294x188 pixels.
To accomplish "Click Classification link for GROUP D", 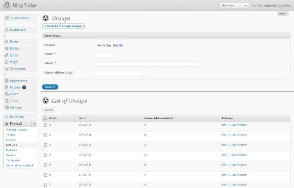I will click(238, 155).
